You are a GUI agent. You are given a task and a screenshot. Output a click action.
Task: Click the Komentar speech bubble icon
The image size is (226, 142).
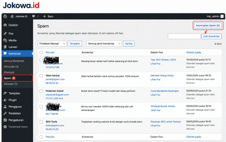(x=5, y=54)
